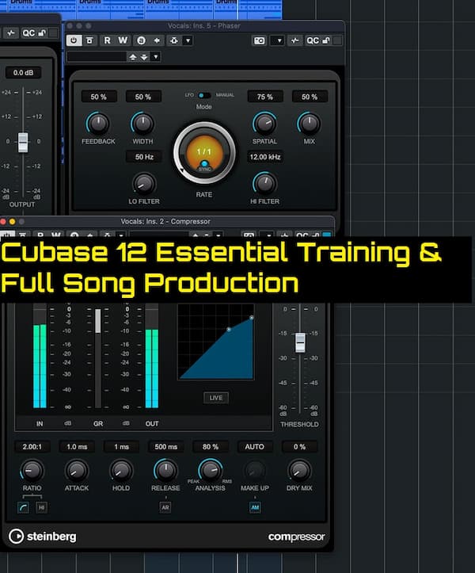Click the Compressor RELEASE knob
The image size is (475, 573).
pyautogui.click(x=165, y=471)
